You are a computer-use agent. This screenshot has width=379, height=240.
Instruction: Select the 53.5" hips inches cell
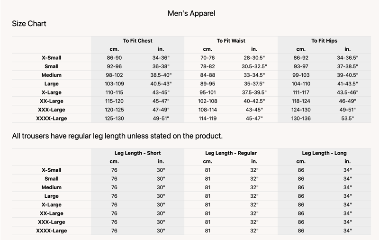tap(348, 118)
